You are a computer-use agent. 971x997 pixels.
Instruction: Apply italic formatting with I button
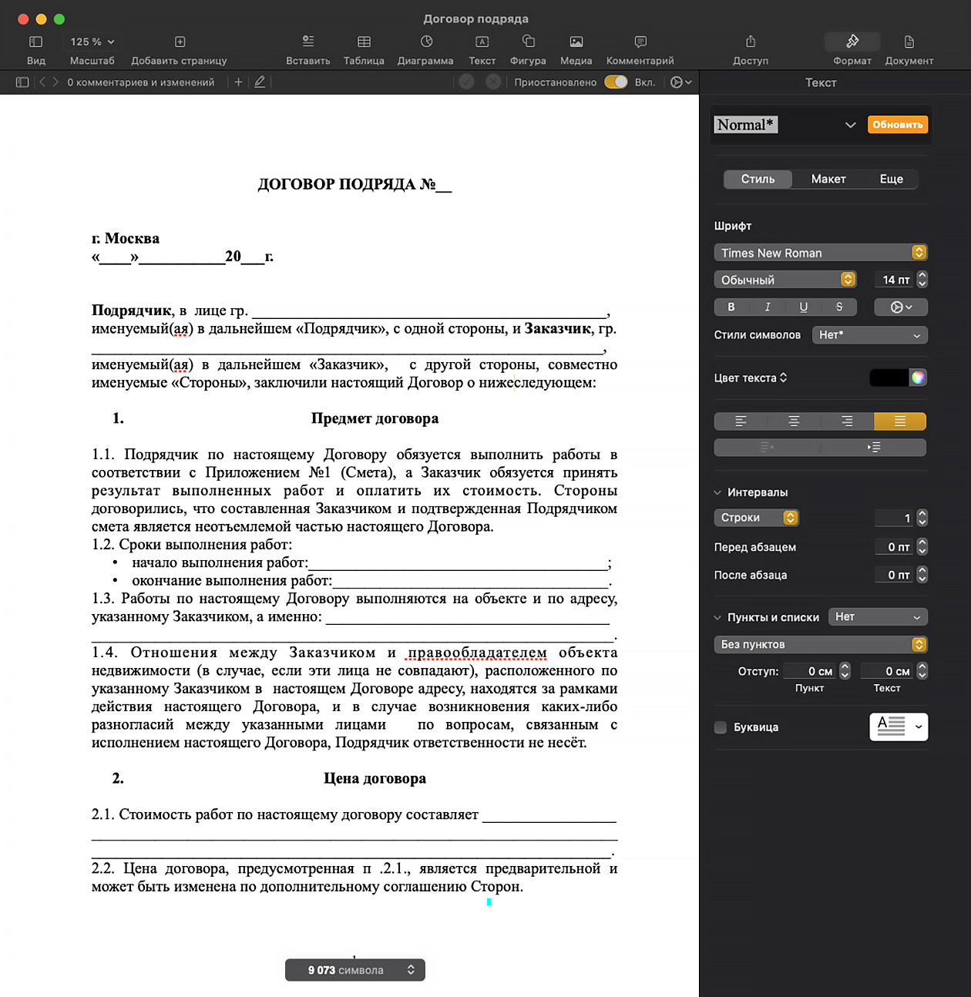(768, 307)
